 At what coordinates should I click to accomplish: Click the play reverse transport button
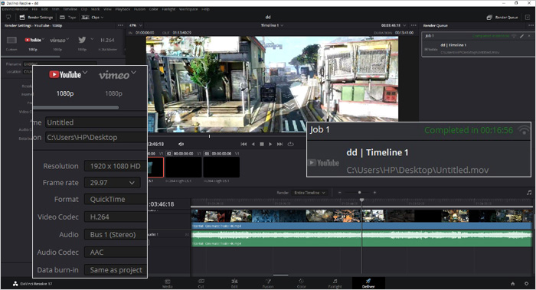[x=253, y=144]
